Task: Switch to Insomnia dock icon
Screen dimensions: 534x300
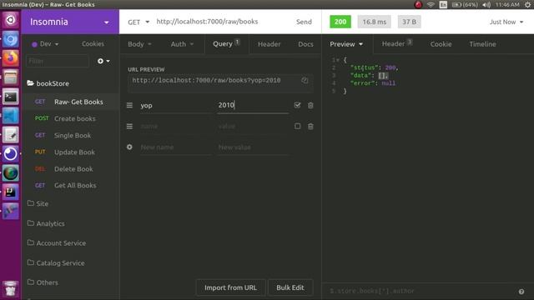Action: pos(11,154)
